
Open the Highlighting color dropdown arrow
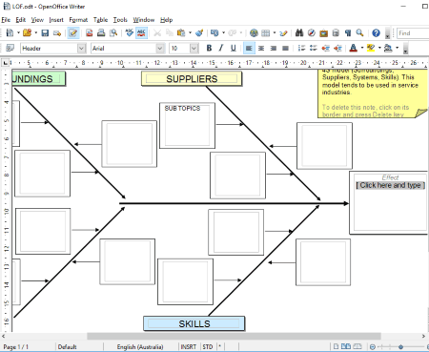click(379, 48)
